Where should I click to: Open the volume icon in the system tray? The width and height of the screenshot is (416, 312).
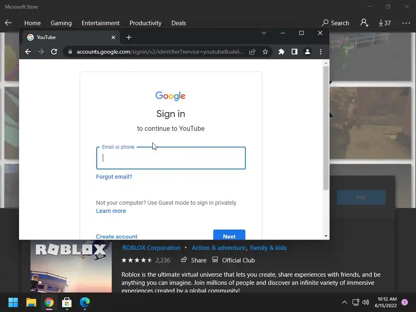pyautogui.click(x=366, y=302)
